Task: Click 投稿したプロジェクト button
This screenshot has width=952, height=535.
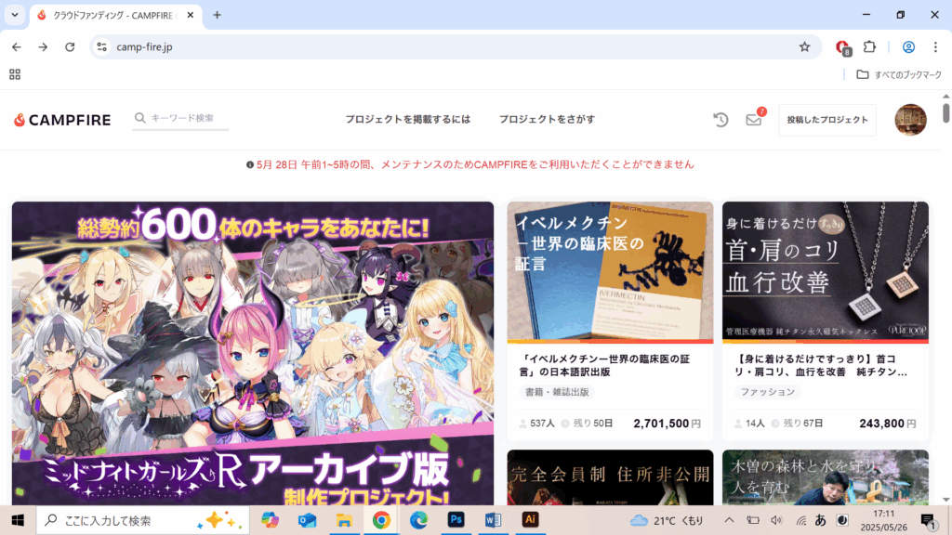Action: 826,120
